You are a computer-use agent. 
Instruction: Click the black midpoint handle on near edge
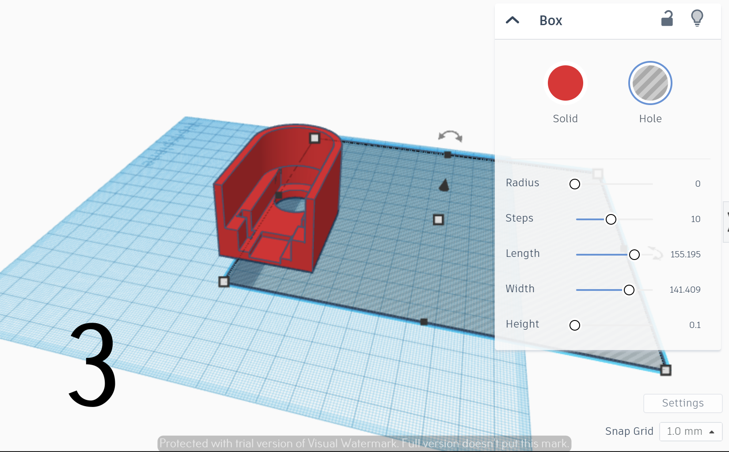point(424,322)
